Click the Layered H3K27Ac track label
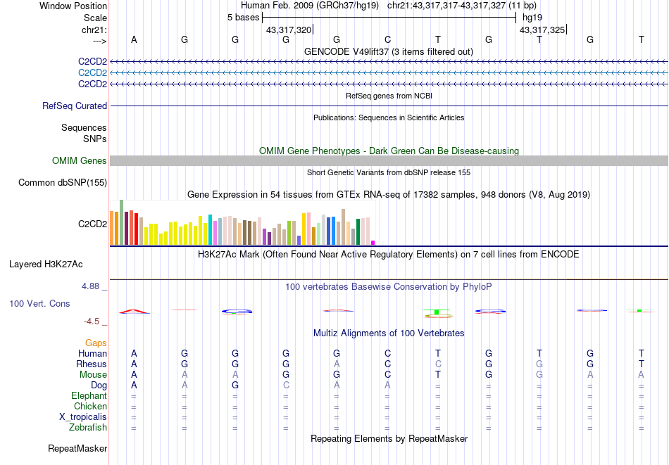Image resolution: width=669 pixels, height=465 pixels. pyautogui.click(x=46, y=265)
